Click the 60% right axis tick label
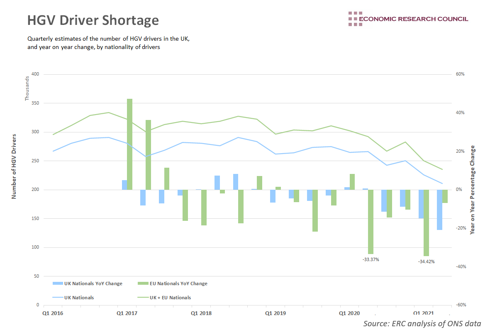 [461, 74]
